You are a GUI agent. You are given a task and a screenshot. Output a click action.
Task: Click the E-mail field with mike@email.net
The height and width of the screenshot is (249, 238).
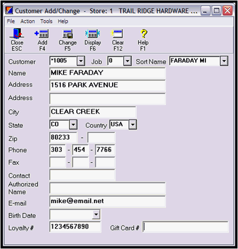tap(107, 202)
